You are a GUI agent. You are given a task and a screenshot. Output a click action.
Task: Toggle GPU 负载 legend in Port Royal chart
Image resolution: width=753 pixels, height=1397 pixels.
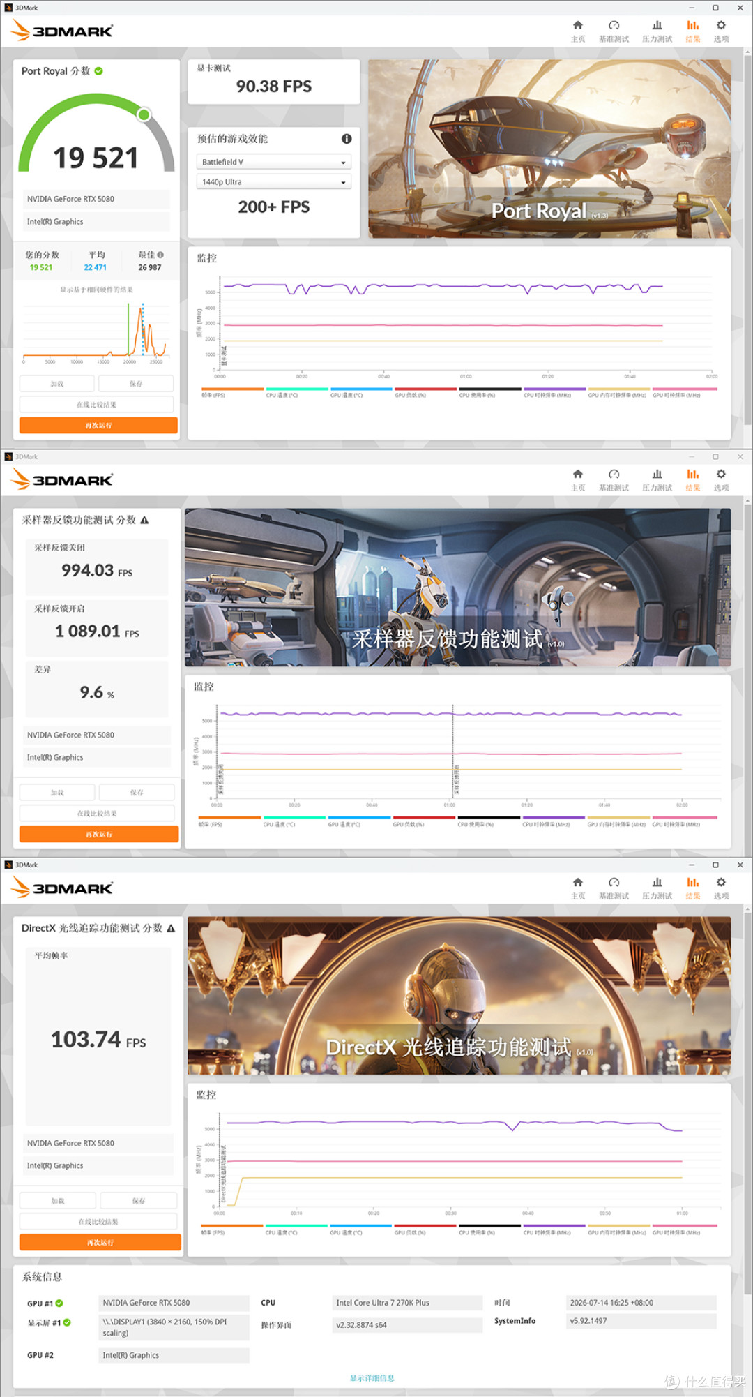[x=425, y=392]
